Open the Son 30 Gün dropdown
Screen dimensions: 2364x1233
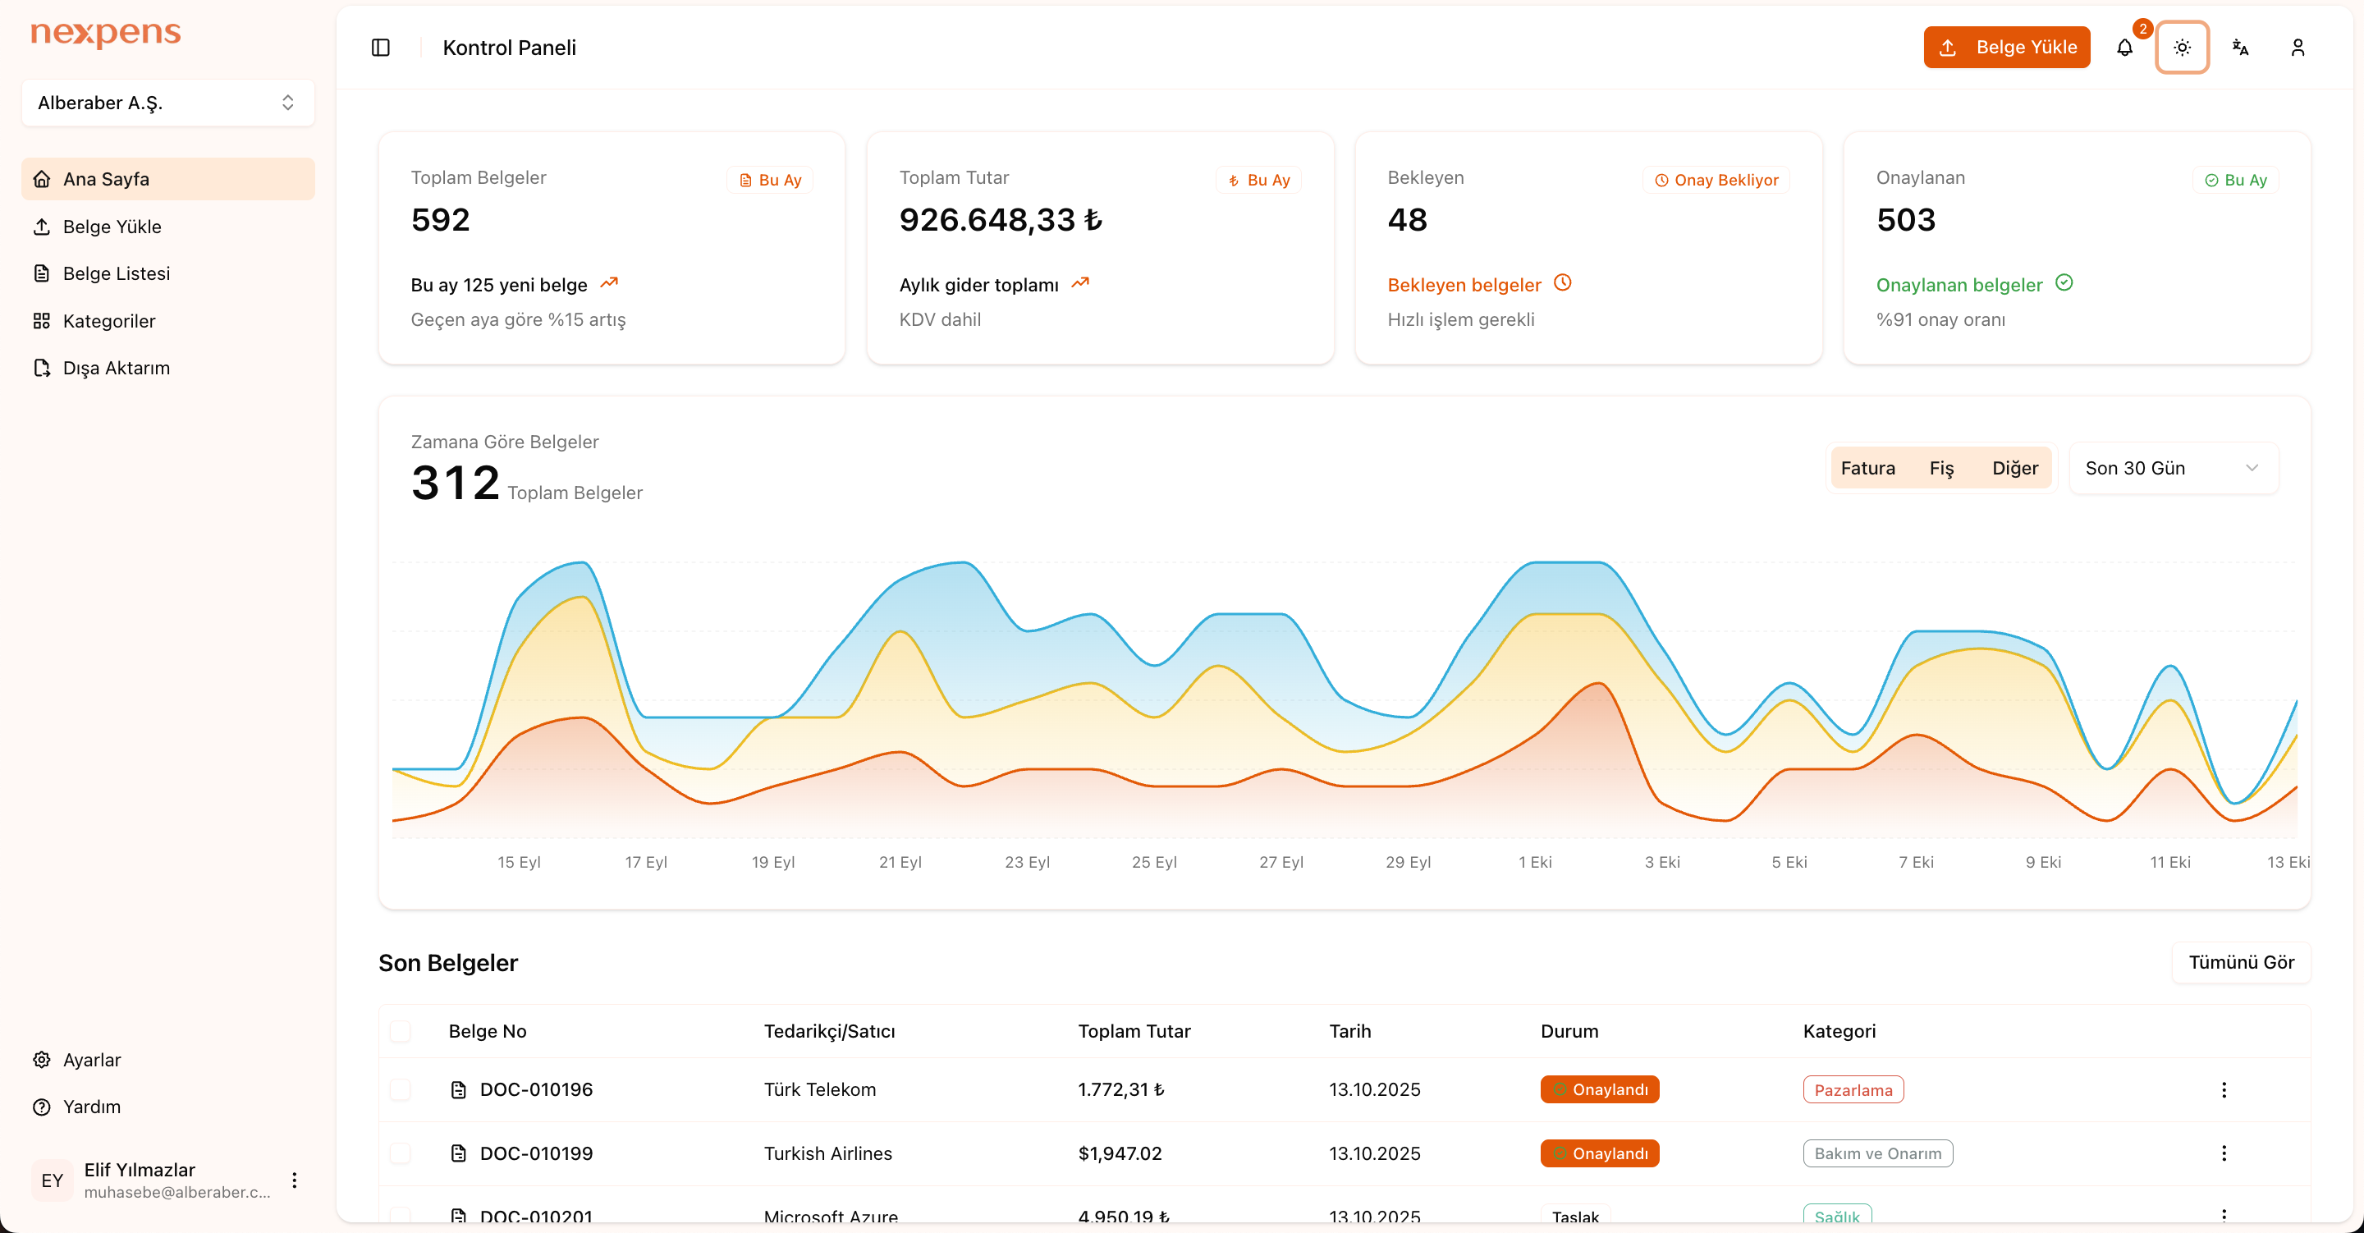[2172, 468]
